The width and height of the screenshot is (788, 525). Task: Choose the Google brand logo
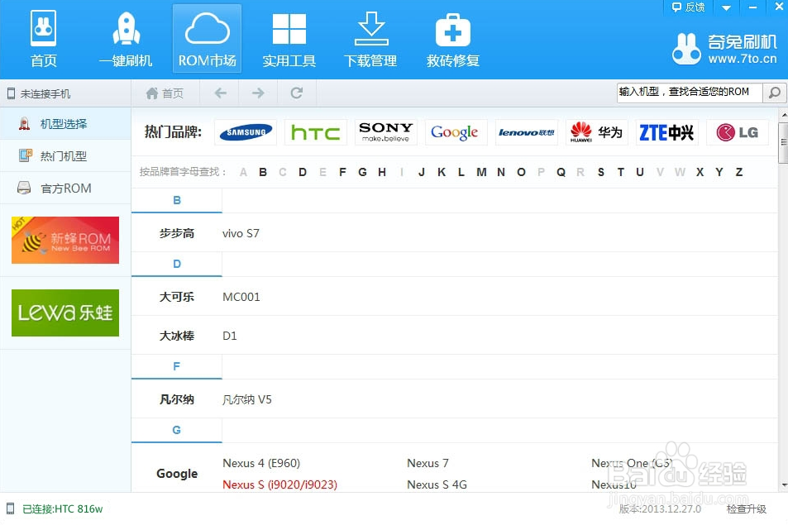[456, 132]
